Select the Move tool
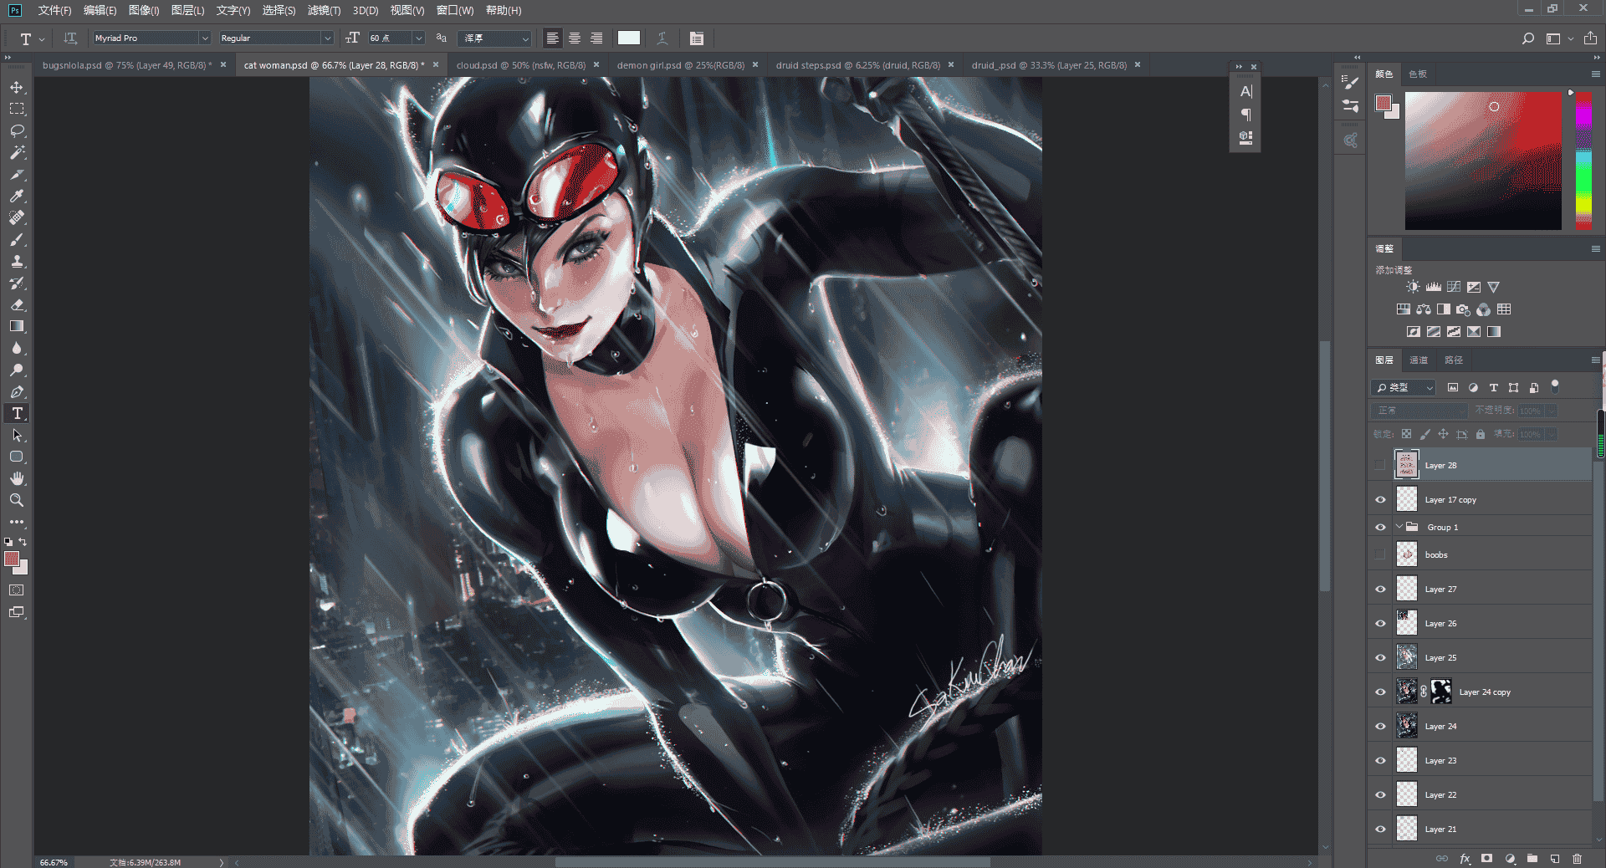The image size is (1606, 868). click(17, 87)
